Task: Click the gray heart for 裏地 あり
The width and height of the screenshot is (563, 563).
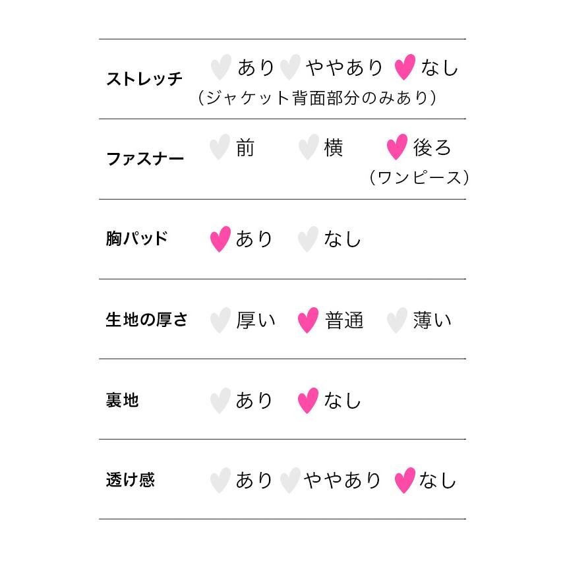Action: 220,401
